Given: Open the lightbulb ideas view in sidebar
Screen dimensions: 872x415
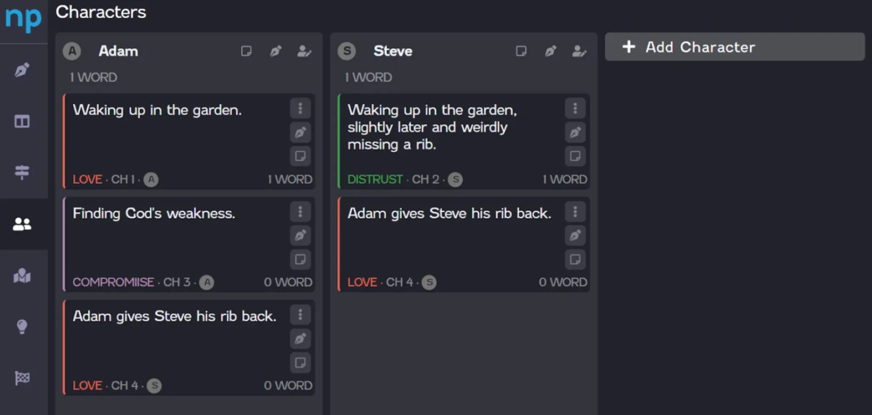Looking at the screenshot, I should click(x=22, y=327).
